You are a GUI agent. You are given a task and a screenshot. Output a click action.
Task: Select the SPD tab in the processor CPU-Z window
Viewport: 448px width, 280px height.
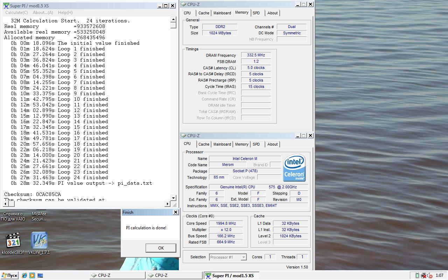click(x=256, y=144)
